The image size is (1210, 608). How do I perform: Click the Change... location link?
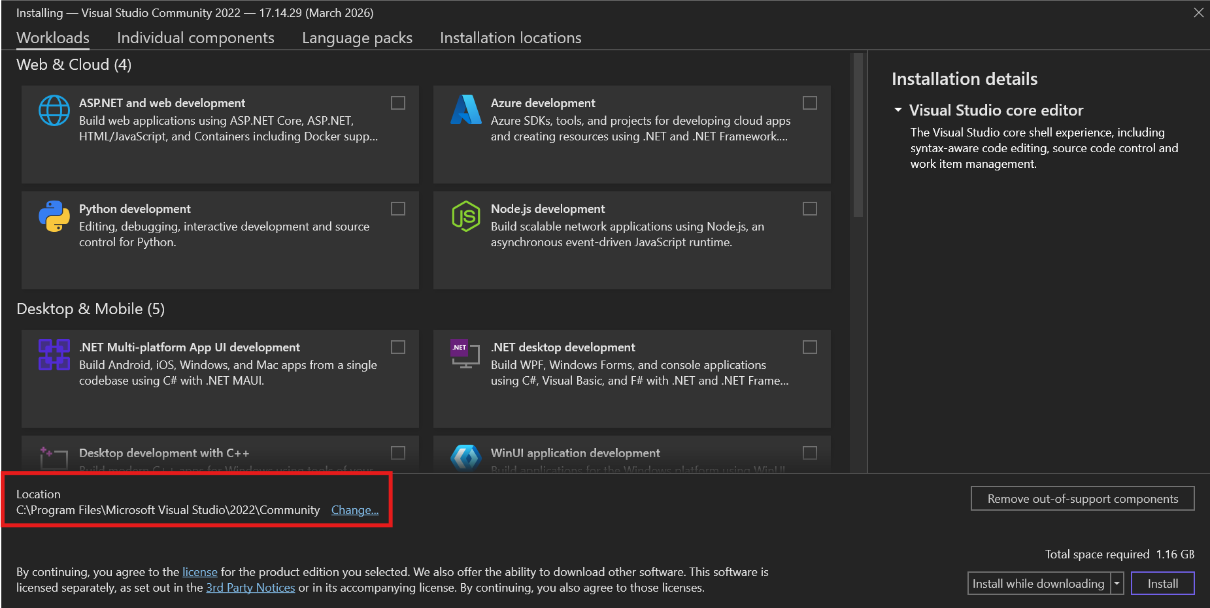click(355, 510)
